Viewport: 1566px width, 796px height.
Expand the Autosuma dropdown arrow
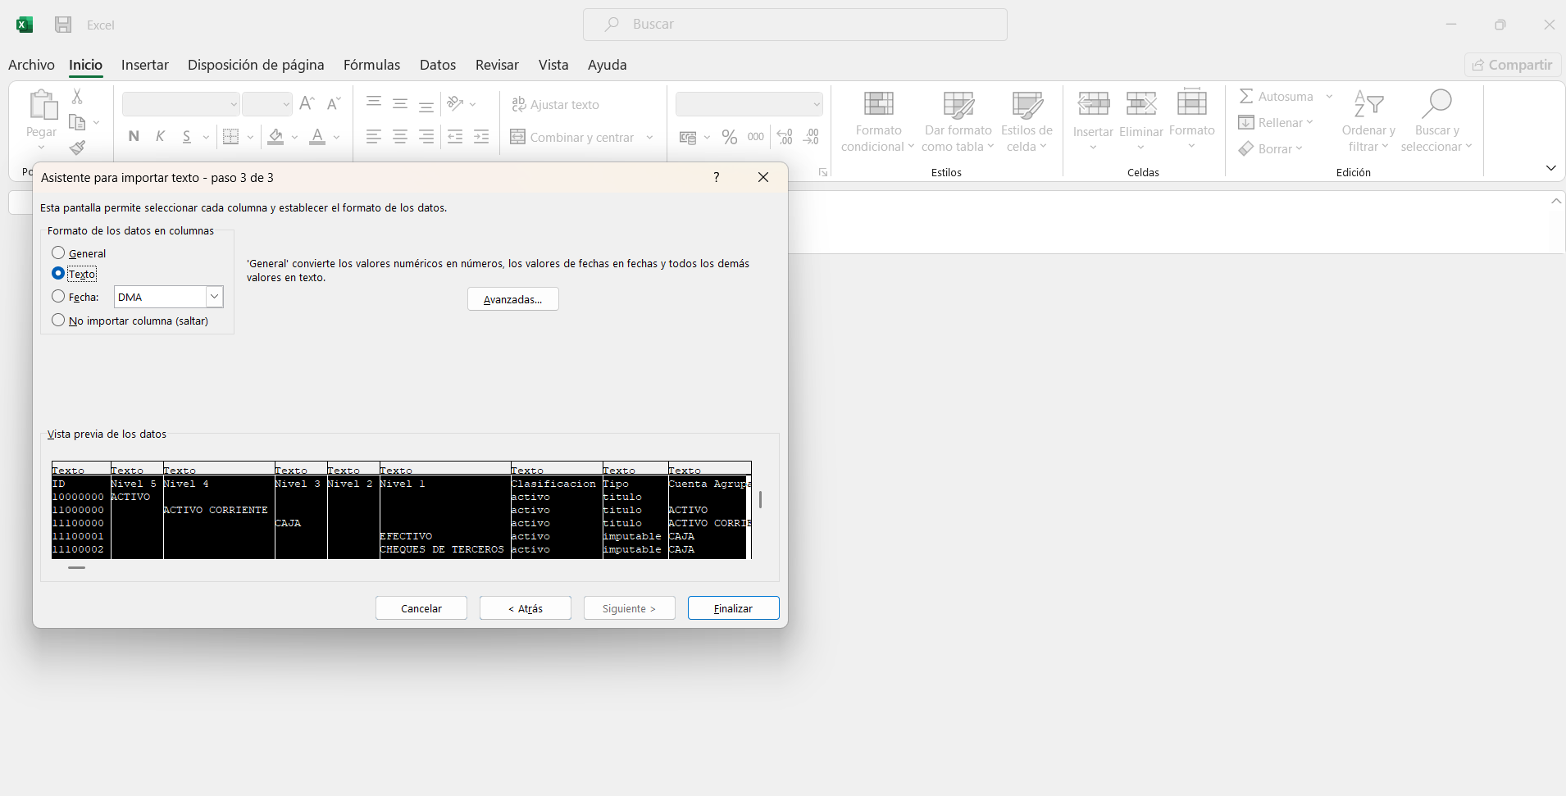[1329, 97]
